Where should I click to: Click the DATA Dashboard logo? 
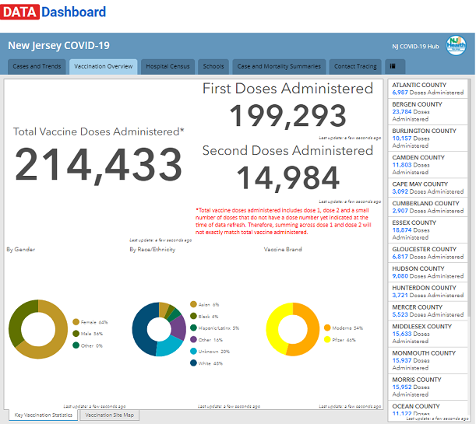54,12
